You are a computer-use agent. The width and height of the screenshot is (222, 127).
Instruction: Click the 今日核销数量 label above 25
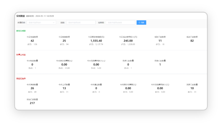[x=64, y=37]
